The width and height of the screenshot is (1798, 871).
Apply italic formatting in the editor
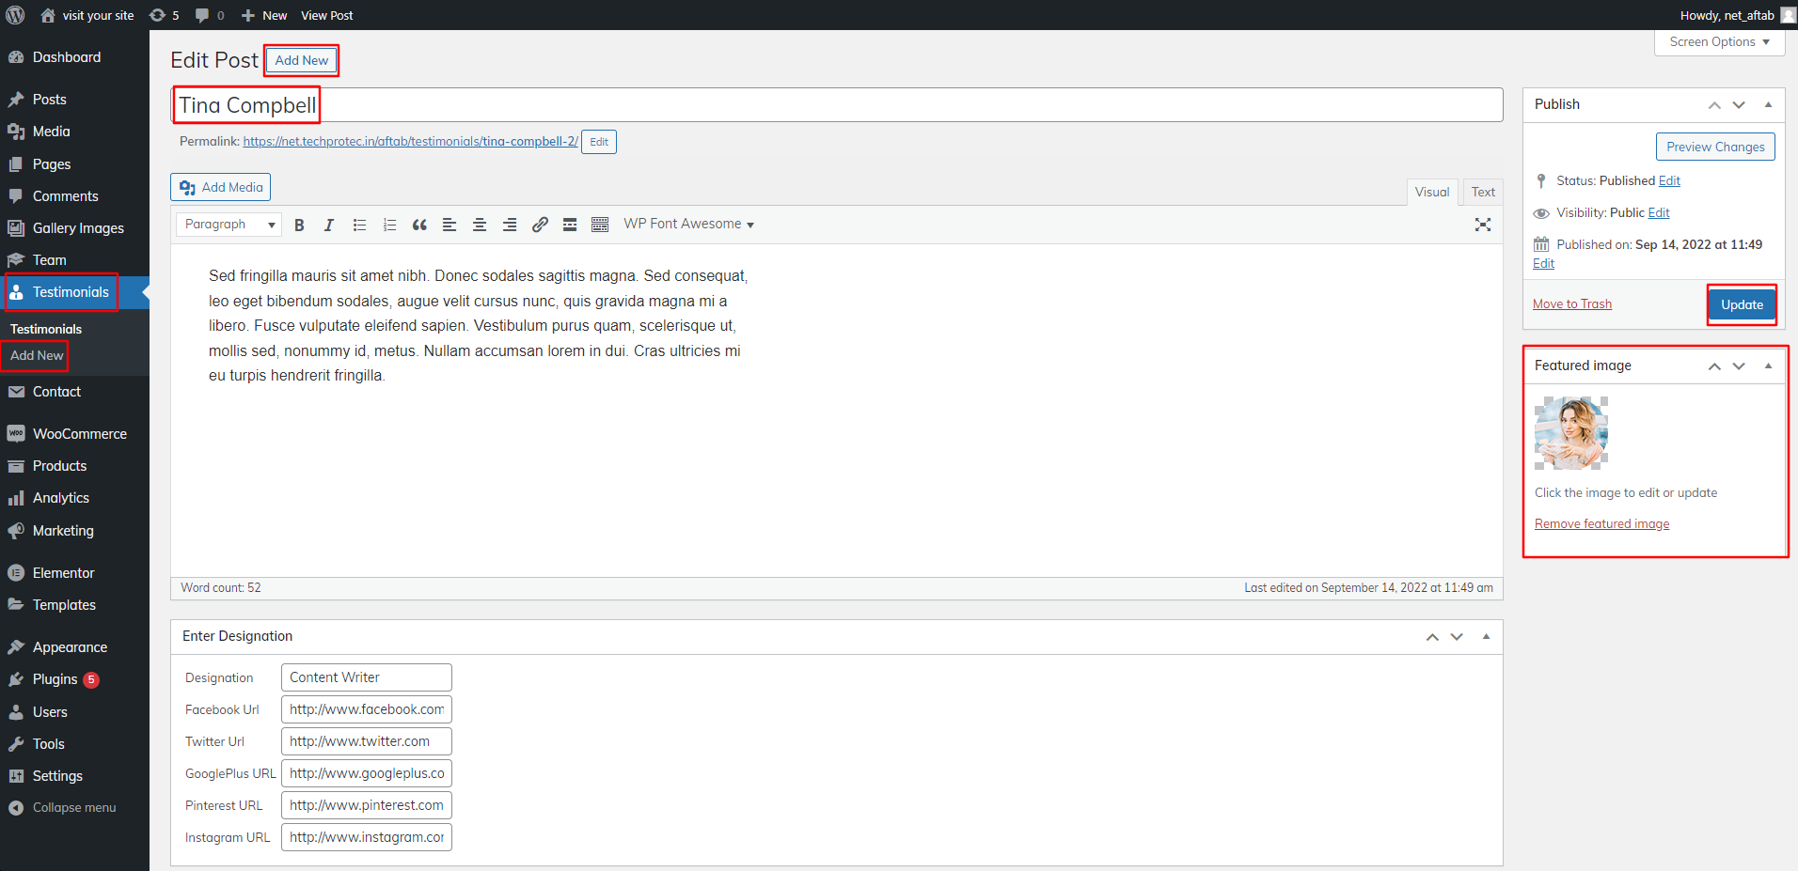329,225
